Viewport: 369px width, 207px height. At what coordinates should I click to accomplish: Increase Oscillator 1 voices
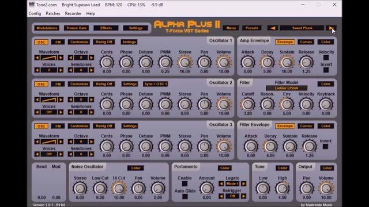pos(61,70)
